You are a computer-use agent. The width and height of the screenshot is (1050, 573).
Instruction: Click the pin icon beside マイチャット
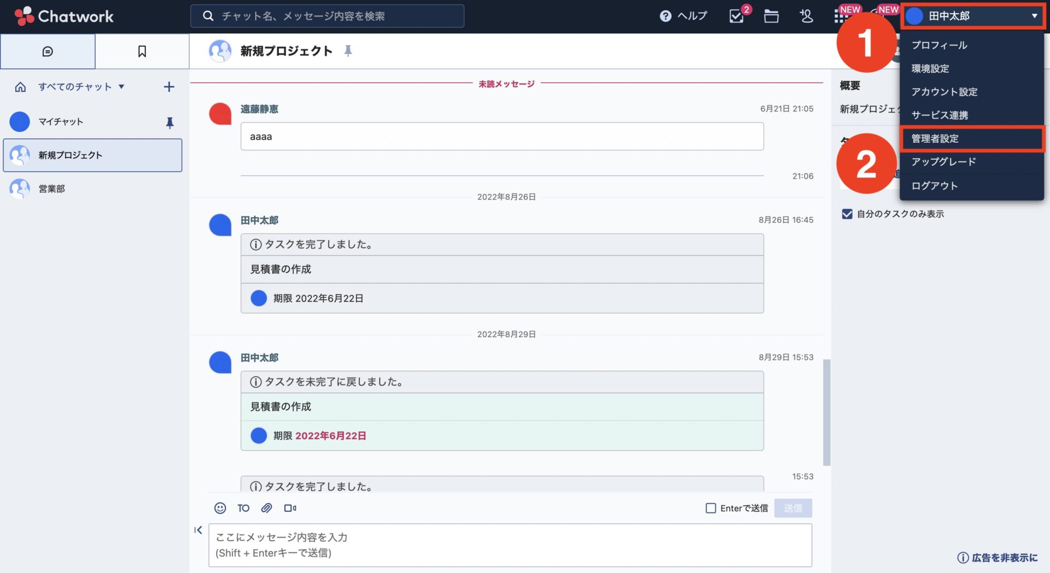pyautogui.click(x=170, y=122)
